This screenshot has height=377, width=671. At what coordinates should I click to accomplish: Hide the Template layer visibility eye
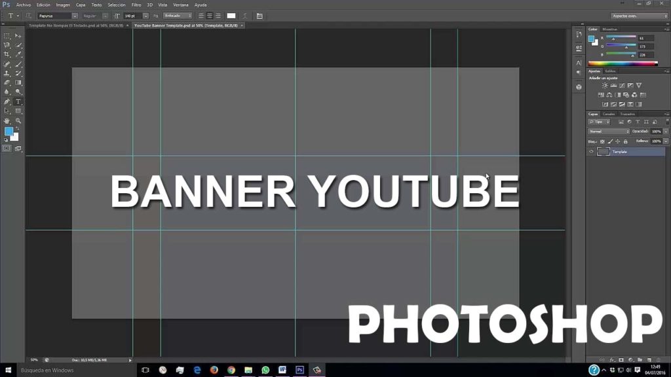coord(592,152)
